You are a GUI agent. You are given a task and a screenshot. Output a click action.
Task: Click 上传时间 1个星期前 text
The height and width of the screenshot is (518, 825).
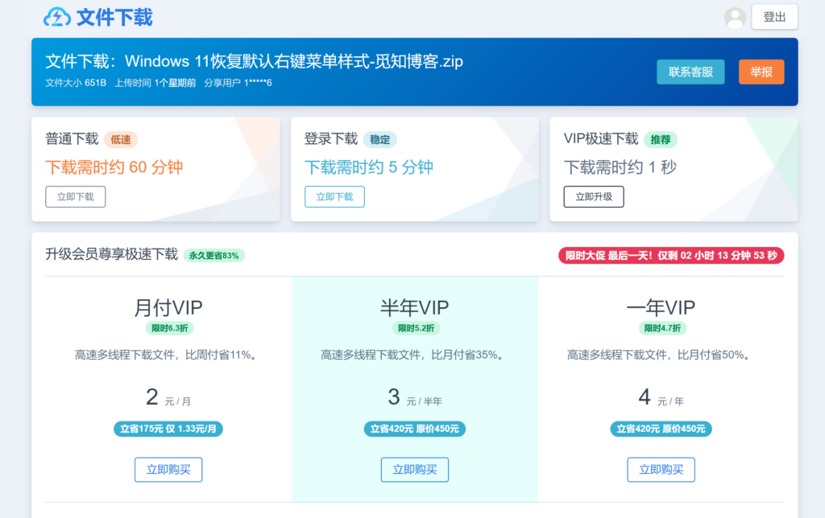point(155,83)
